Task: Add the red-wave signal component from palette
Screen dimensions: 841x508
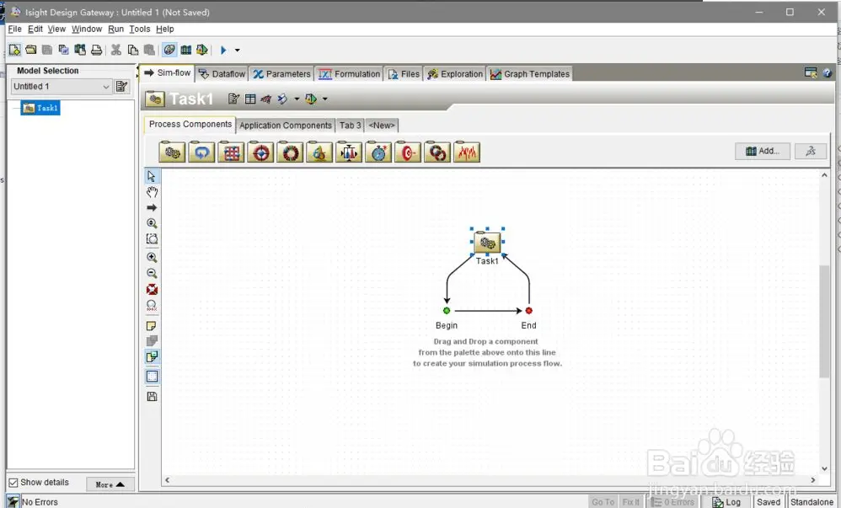Action: (x=467, y=152)
